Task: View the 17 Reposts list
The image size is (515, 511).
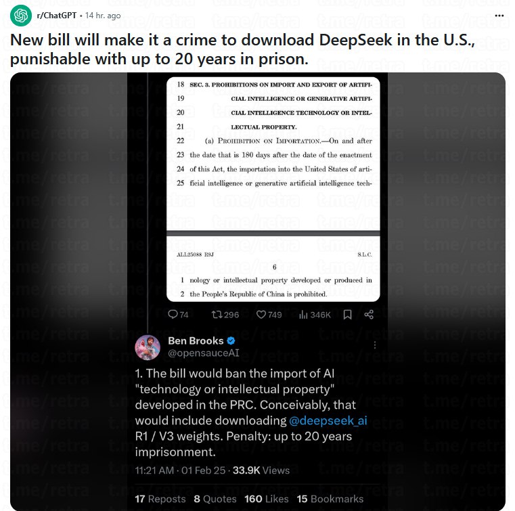Action: [x=160, y=499]
